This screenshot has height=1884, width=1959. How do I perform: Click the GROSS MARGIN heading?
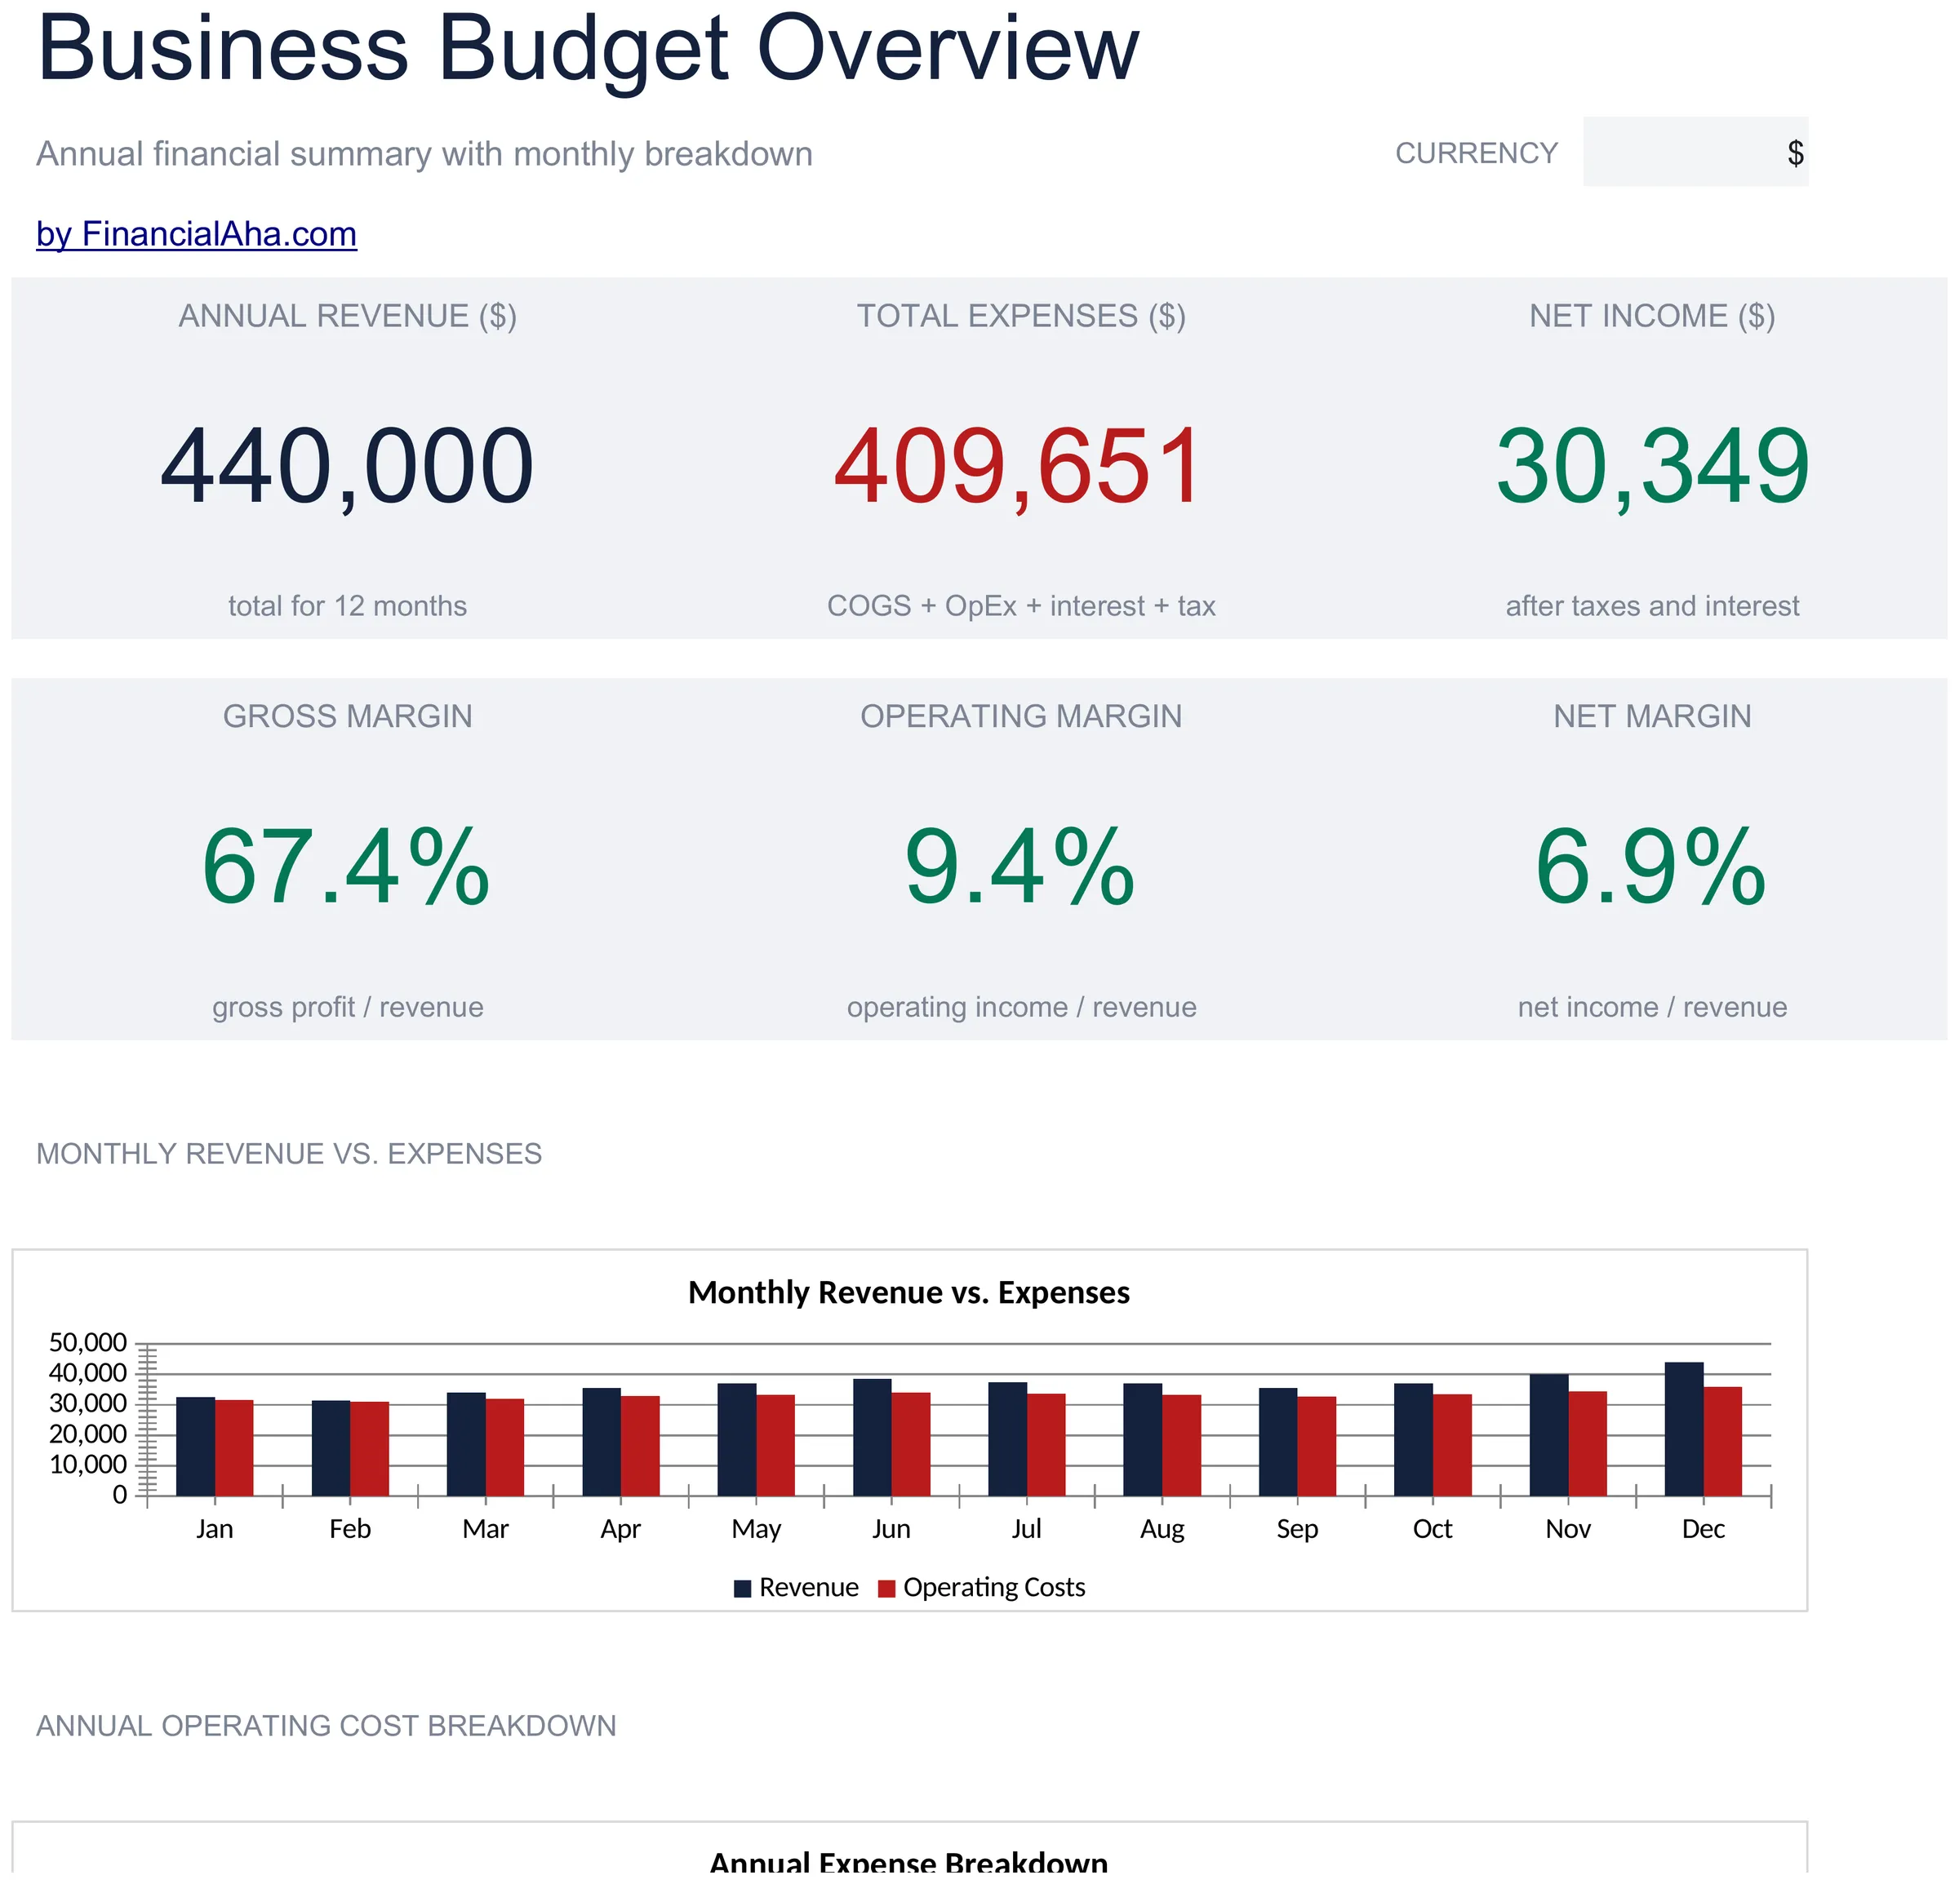(x=347, y=716)
